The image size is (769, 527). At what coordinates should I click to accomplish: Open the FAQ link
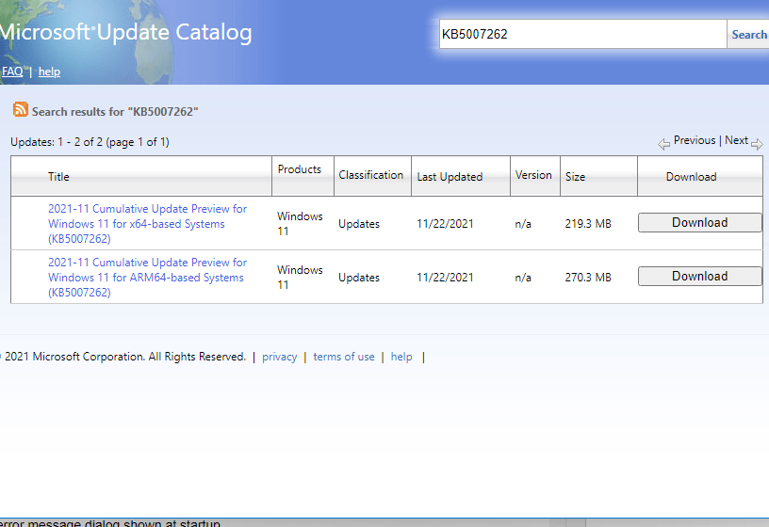point(12,72)
